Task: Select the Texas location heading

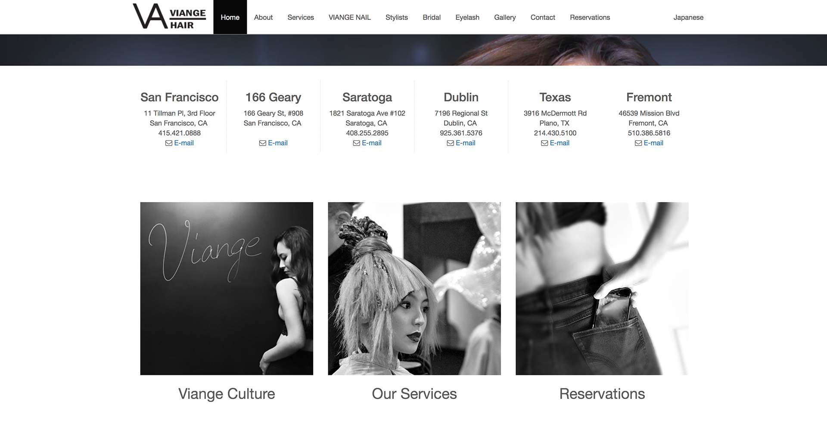Action: tap(555, 97)
